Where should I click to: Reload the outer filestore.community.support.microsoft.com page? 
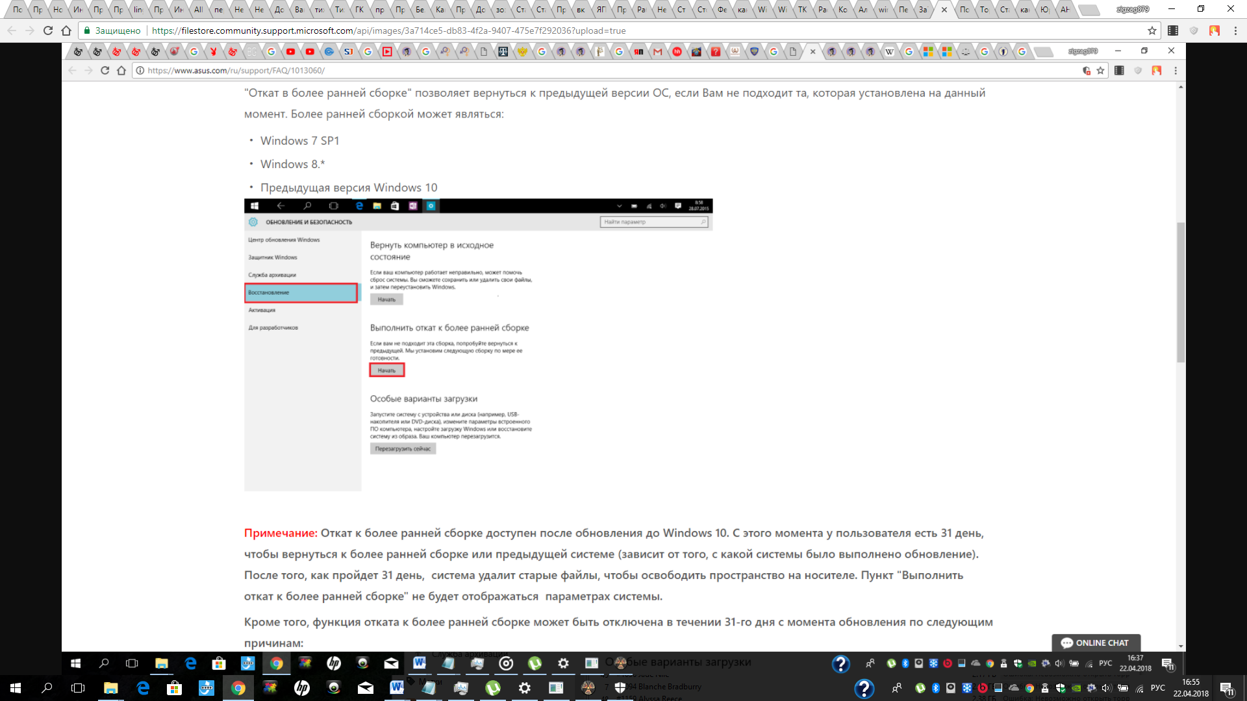click(x=48, y=31)
